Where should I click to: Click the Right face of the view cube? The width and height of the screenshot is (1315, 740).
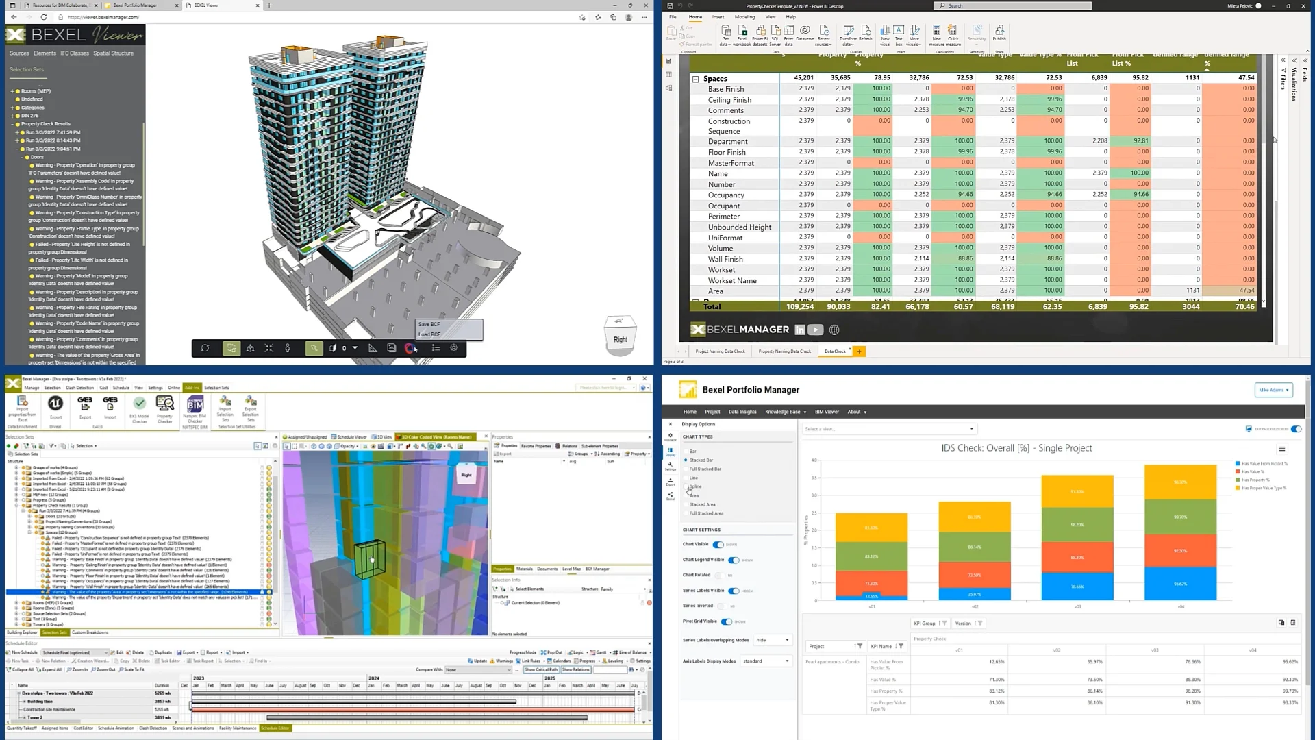click(620, 339)
